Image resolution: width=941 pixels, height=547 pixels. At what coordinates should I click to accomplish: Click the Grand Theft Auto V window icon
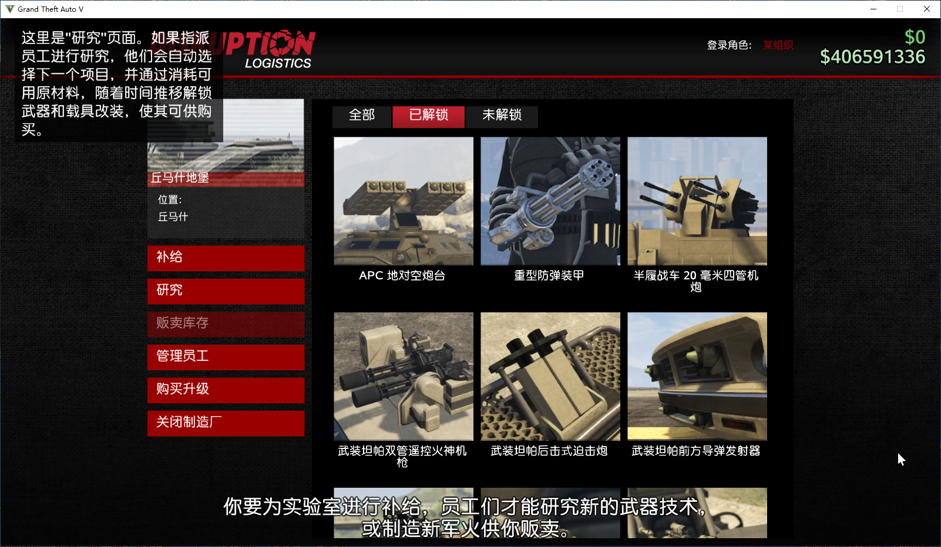pos(9,9)
